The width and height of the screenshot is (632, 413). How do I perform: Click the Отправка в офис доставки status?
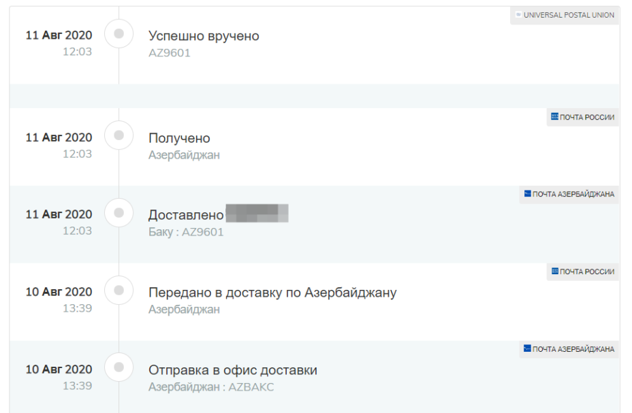pyautogui.click(x=232, y=370)
